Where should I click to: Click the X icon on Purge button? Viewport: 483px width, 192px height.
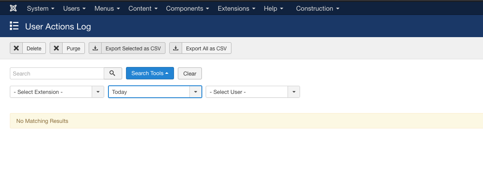[56, 48]
